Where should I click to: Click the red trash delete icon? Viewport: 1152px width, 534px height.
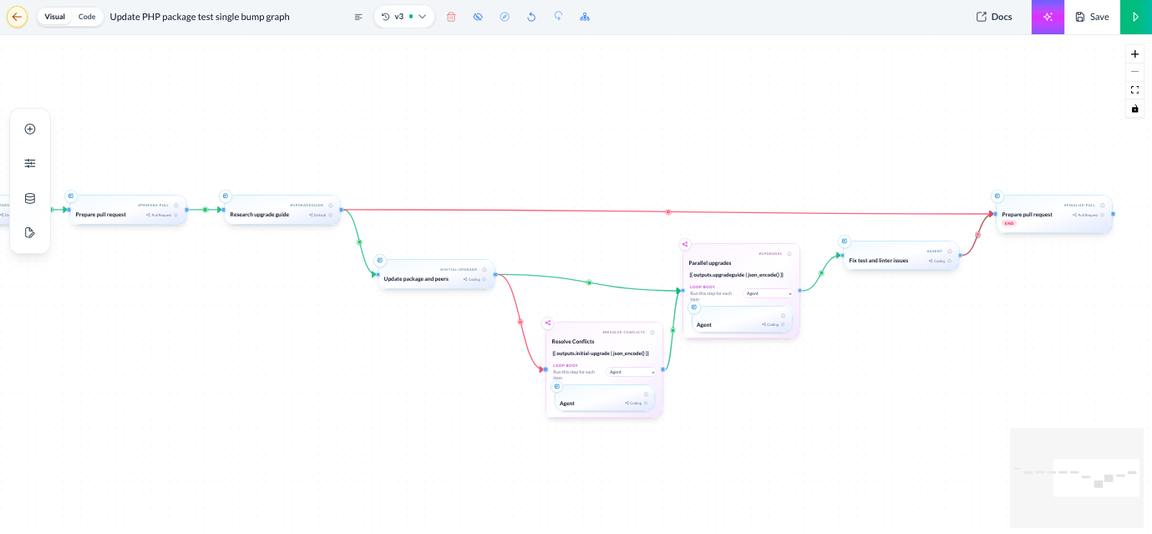point(451,17)
